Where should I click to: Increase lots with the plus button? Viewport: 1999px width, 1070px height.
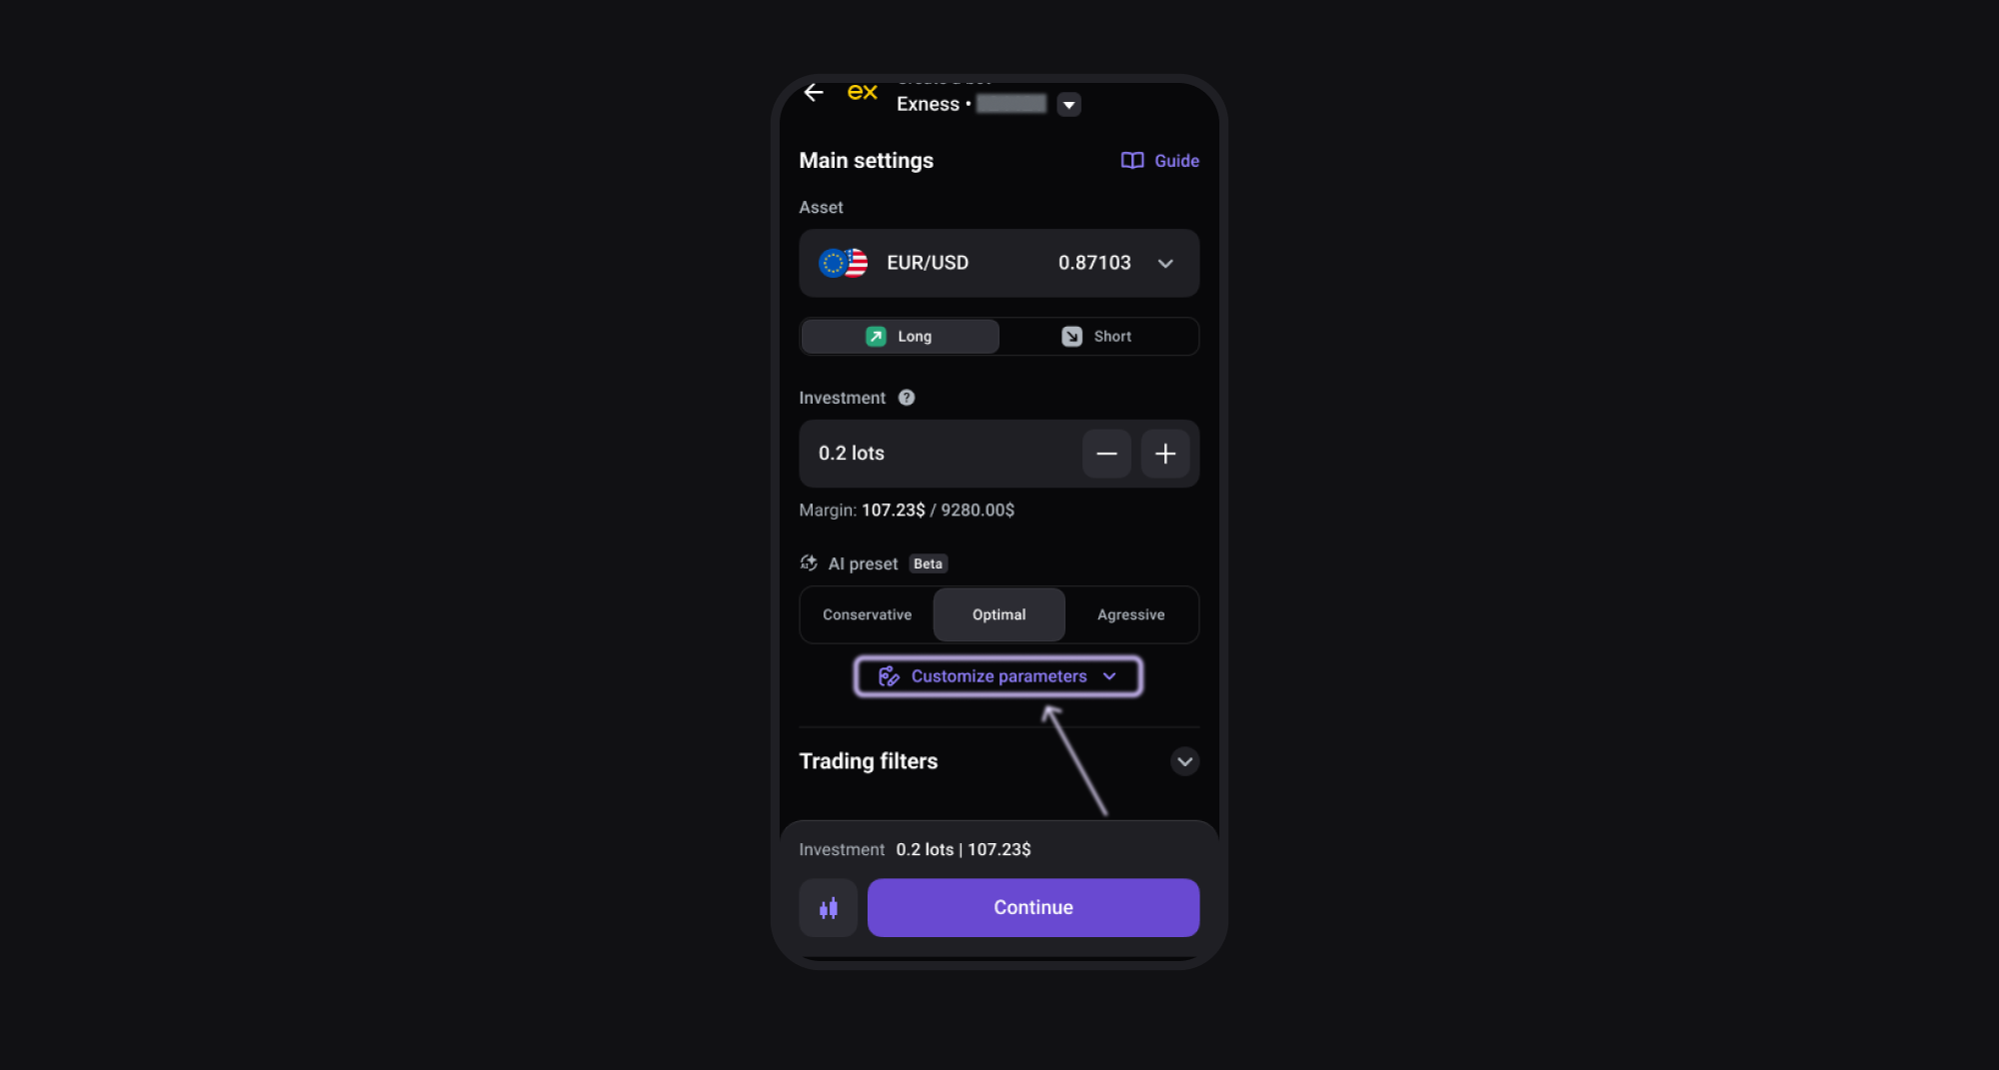[1165, 454]
